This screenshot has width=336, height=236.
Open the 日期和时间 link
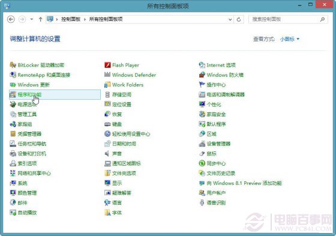point(124,144)
